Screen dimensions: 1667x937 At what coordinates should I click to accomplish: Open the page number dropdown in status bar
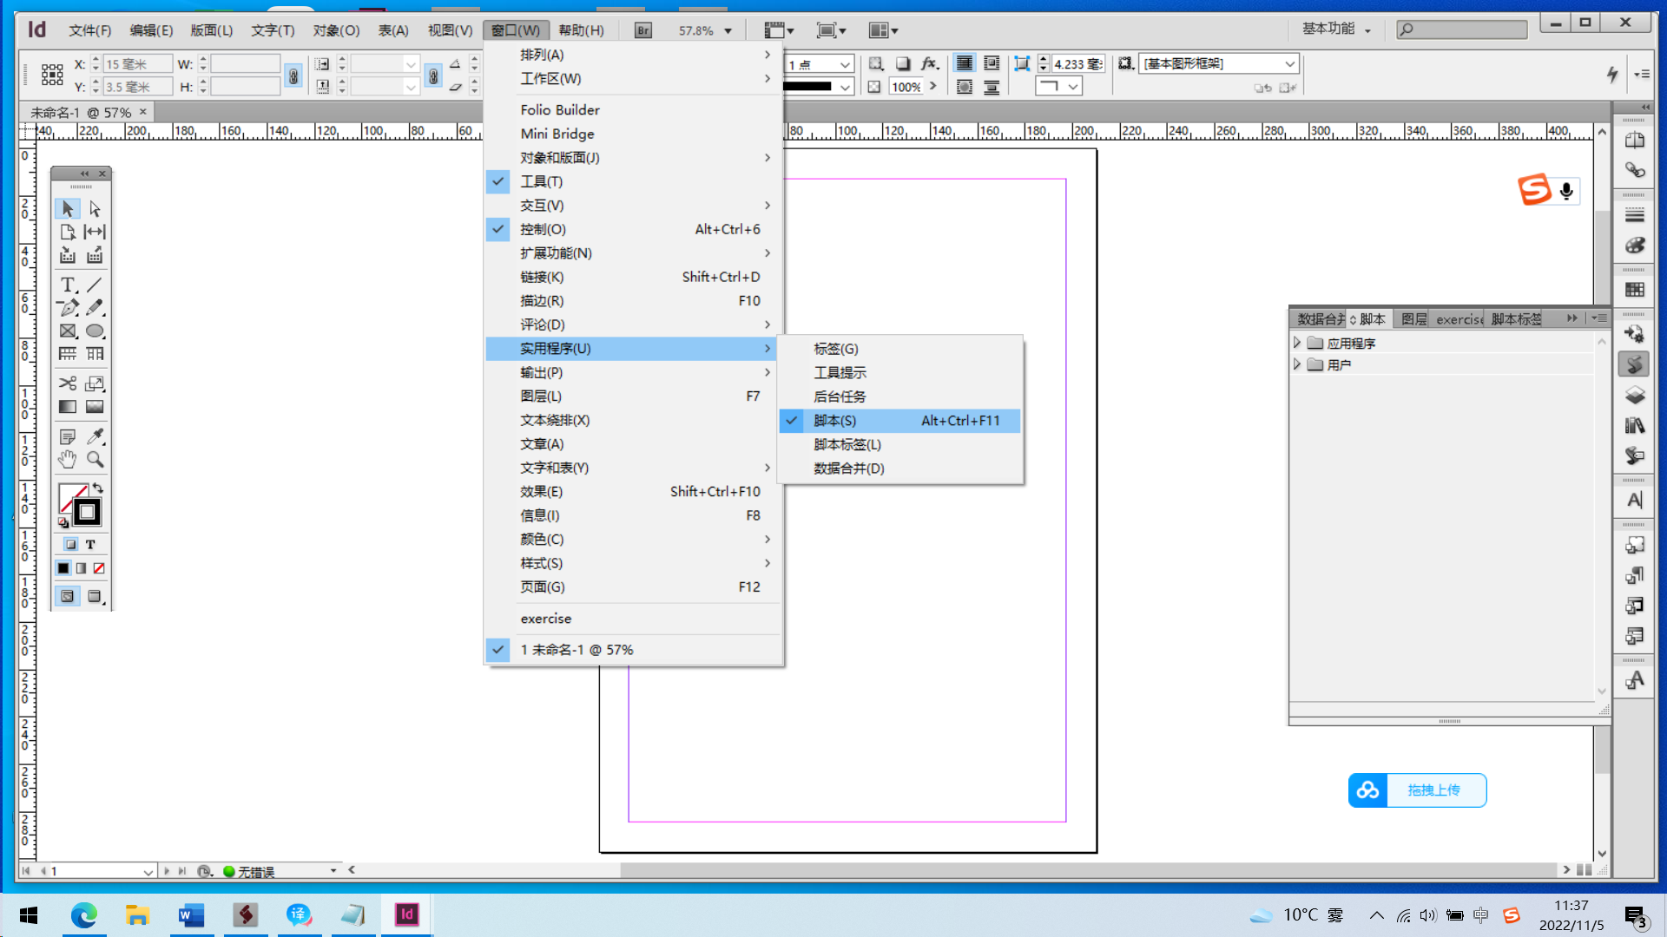pyautogui.click(x=148, y=871)
